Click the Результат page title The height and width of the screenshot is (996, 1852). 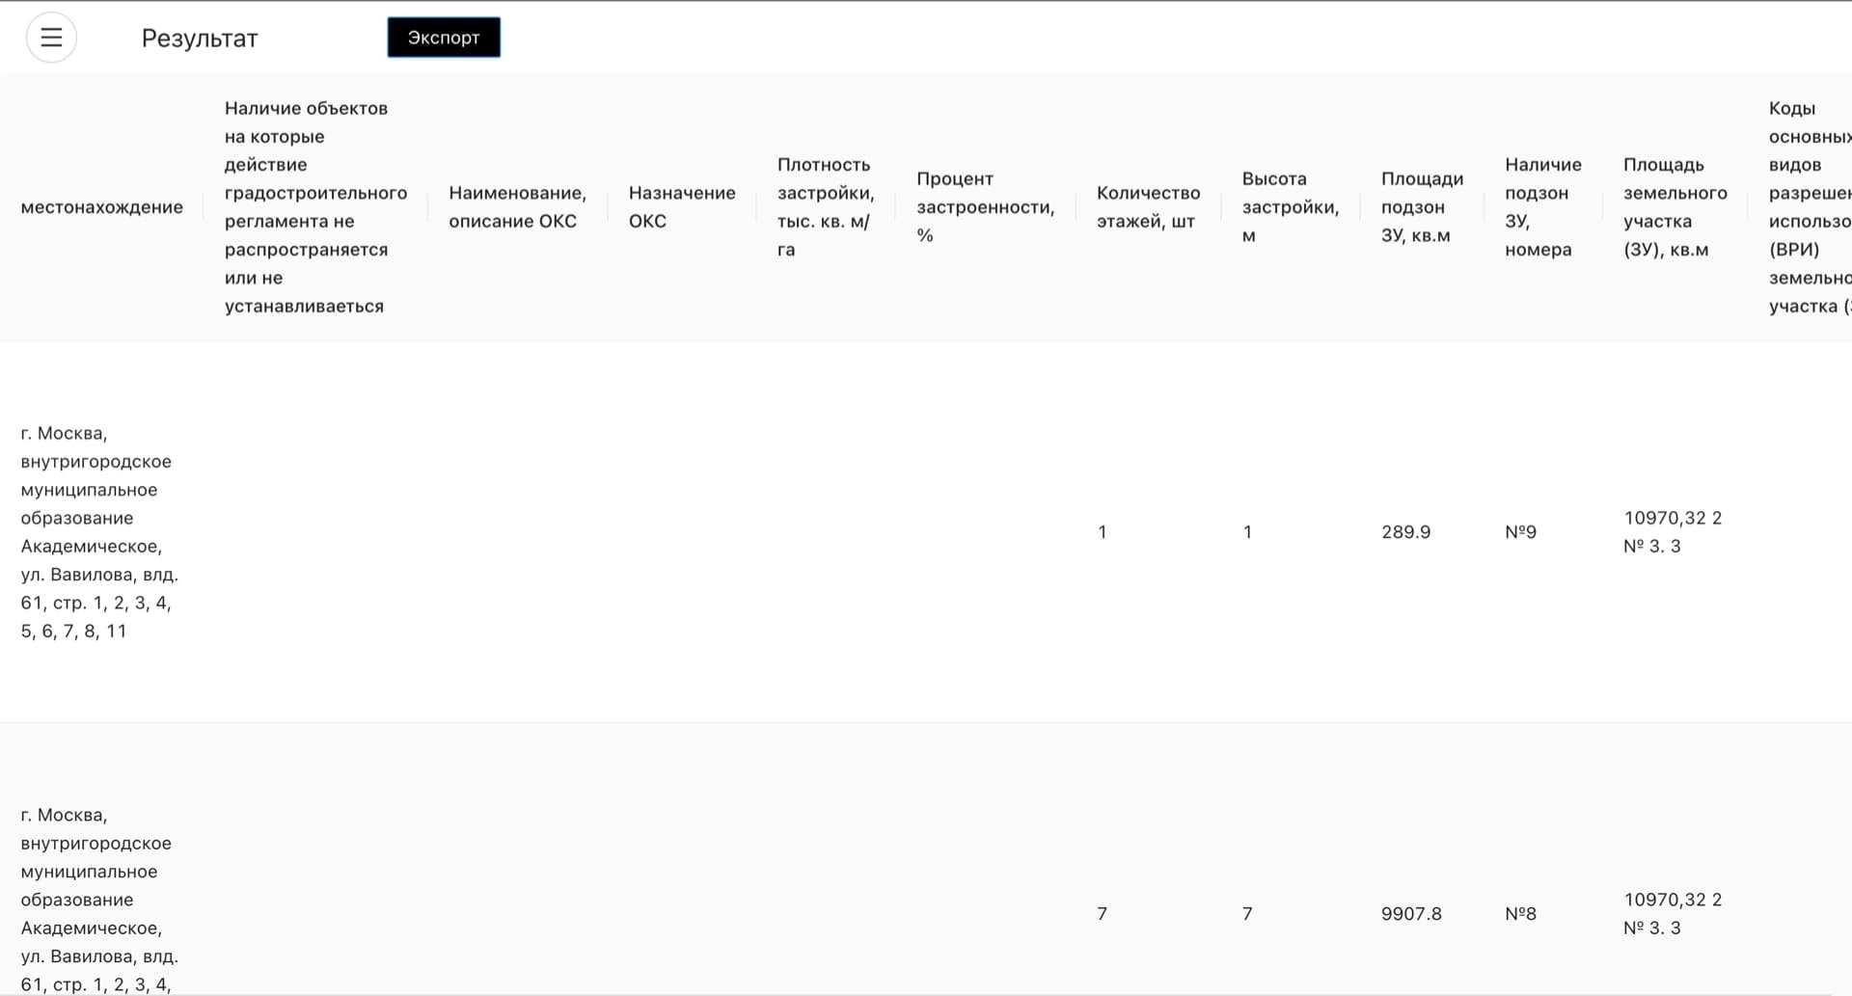(x=200, y=39)
